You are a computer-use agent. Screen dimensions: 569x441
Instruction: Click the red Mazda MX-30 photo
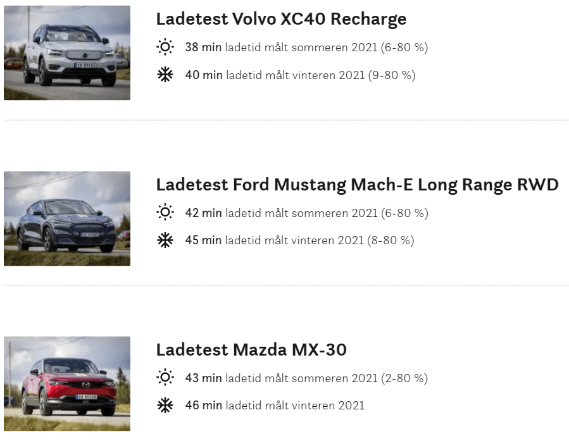pos(67,384)
